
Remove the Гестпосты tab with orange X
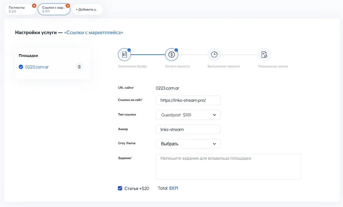(x=34, y=5)
